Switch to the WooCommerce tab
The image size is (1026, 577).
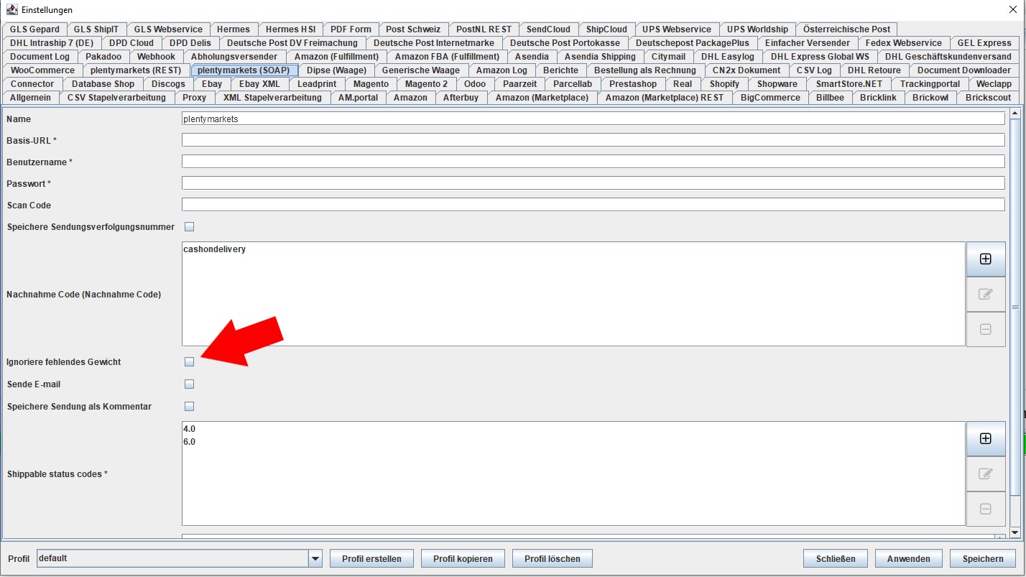click(x=42, y=70)
